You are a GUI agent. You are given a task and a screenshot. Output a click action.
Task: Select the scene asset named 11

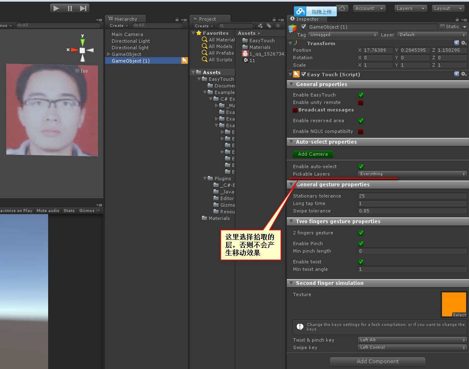pyautogui.click(x=249, y=60)
